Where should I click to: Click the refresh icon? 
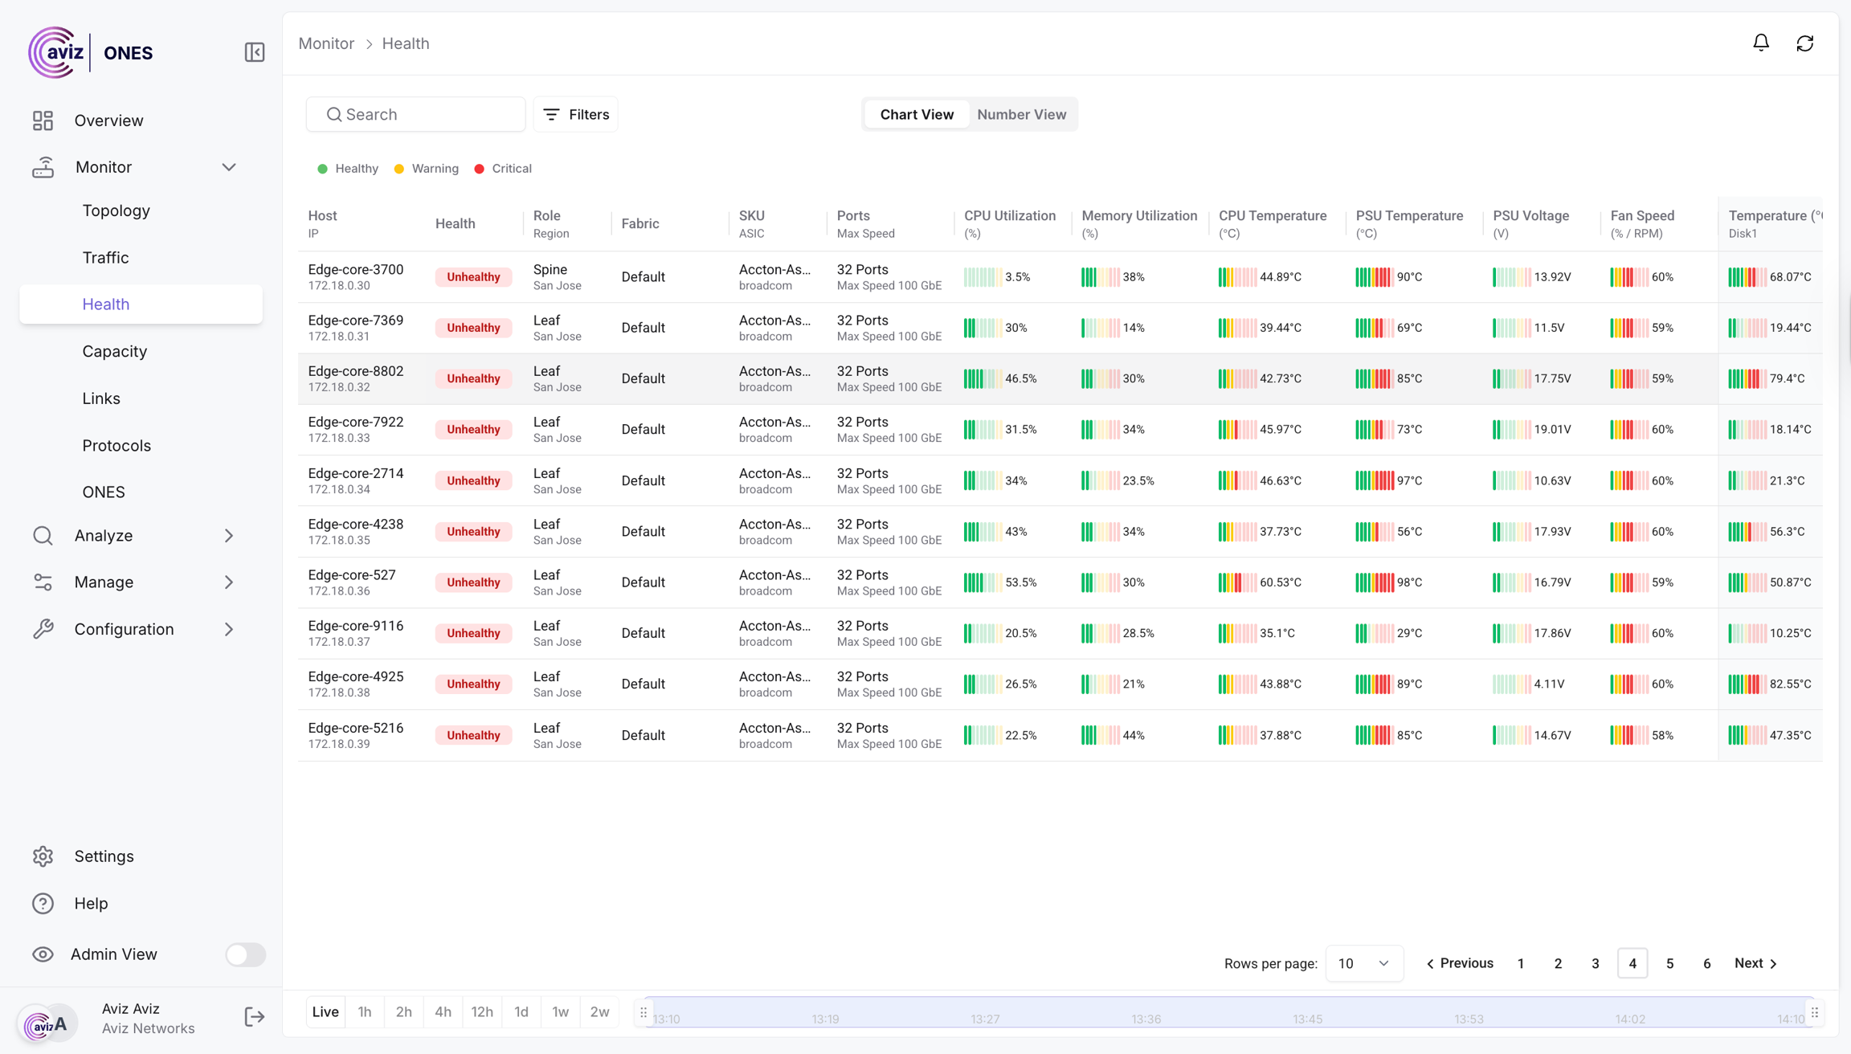(1804, 43)
